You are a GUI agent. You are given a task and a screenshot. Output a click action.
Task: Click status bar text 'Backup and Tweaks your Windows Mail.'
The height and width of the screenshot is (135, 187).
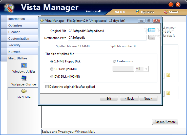68,132
